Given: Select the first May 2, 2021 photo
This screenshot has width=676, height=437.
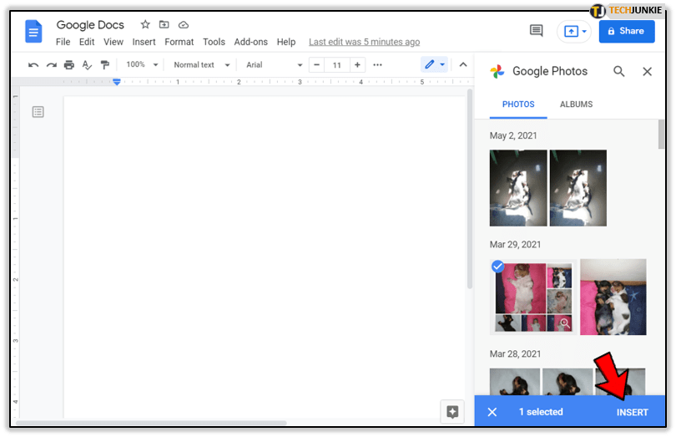Looking at the screenshot, I should [x=518, y=188].
